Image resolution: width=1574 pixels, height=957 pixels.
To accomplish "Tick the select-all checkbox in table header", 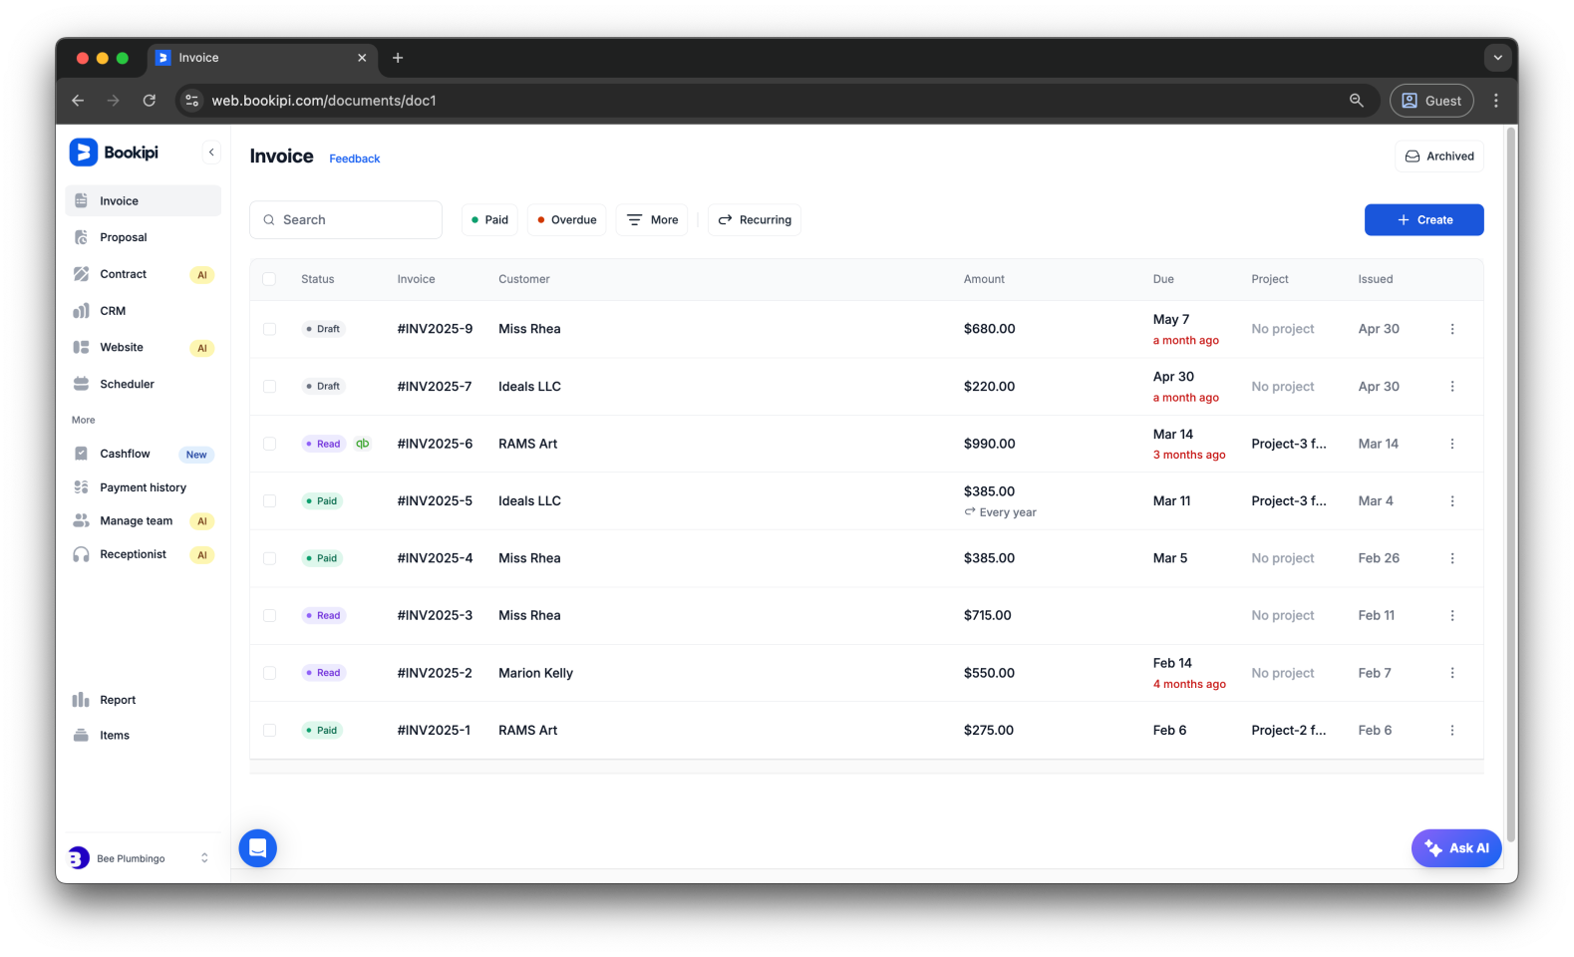I will [269, 279].
